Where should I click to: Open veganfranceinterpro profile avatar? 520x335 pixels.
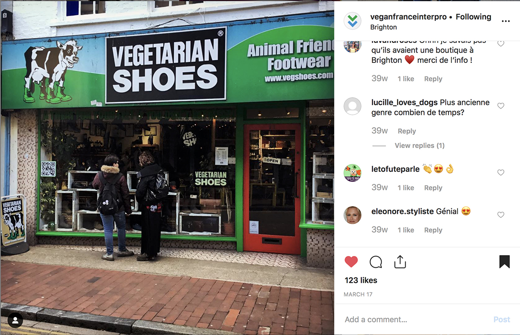pos(353,21)
